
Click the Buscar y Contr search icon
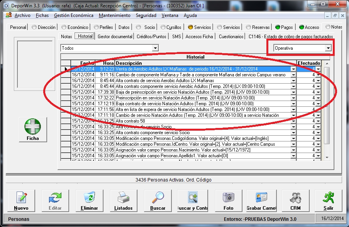click(193, 197)
